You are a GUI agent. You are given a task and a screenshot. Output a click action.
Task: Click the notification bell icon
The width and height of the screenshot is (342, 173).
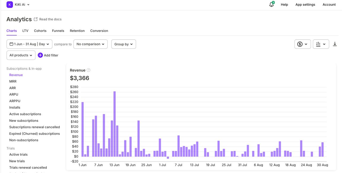pos(271,5)
